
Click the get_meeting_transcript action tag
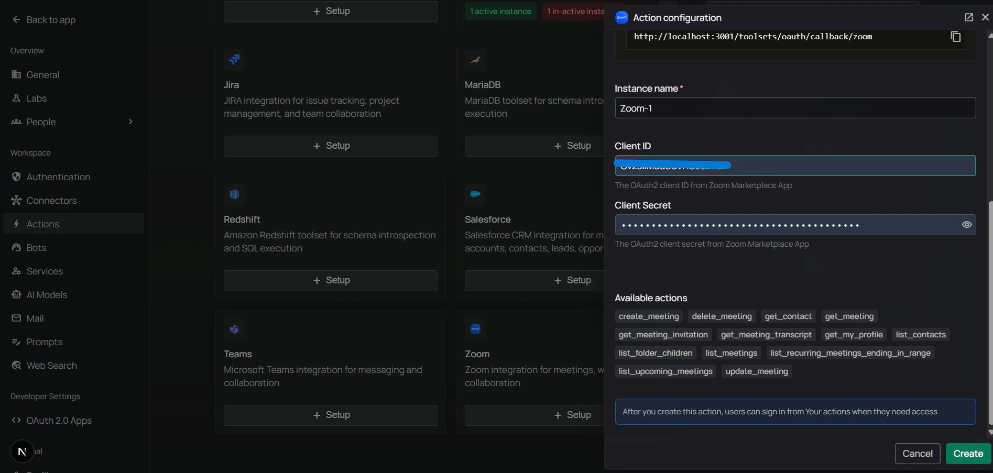766,335
